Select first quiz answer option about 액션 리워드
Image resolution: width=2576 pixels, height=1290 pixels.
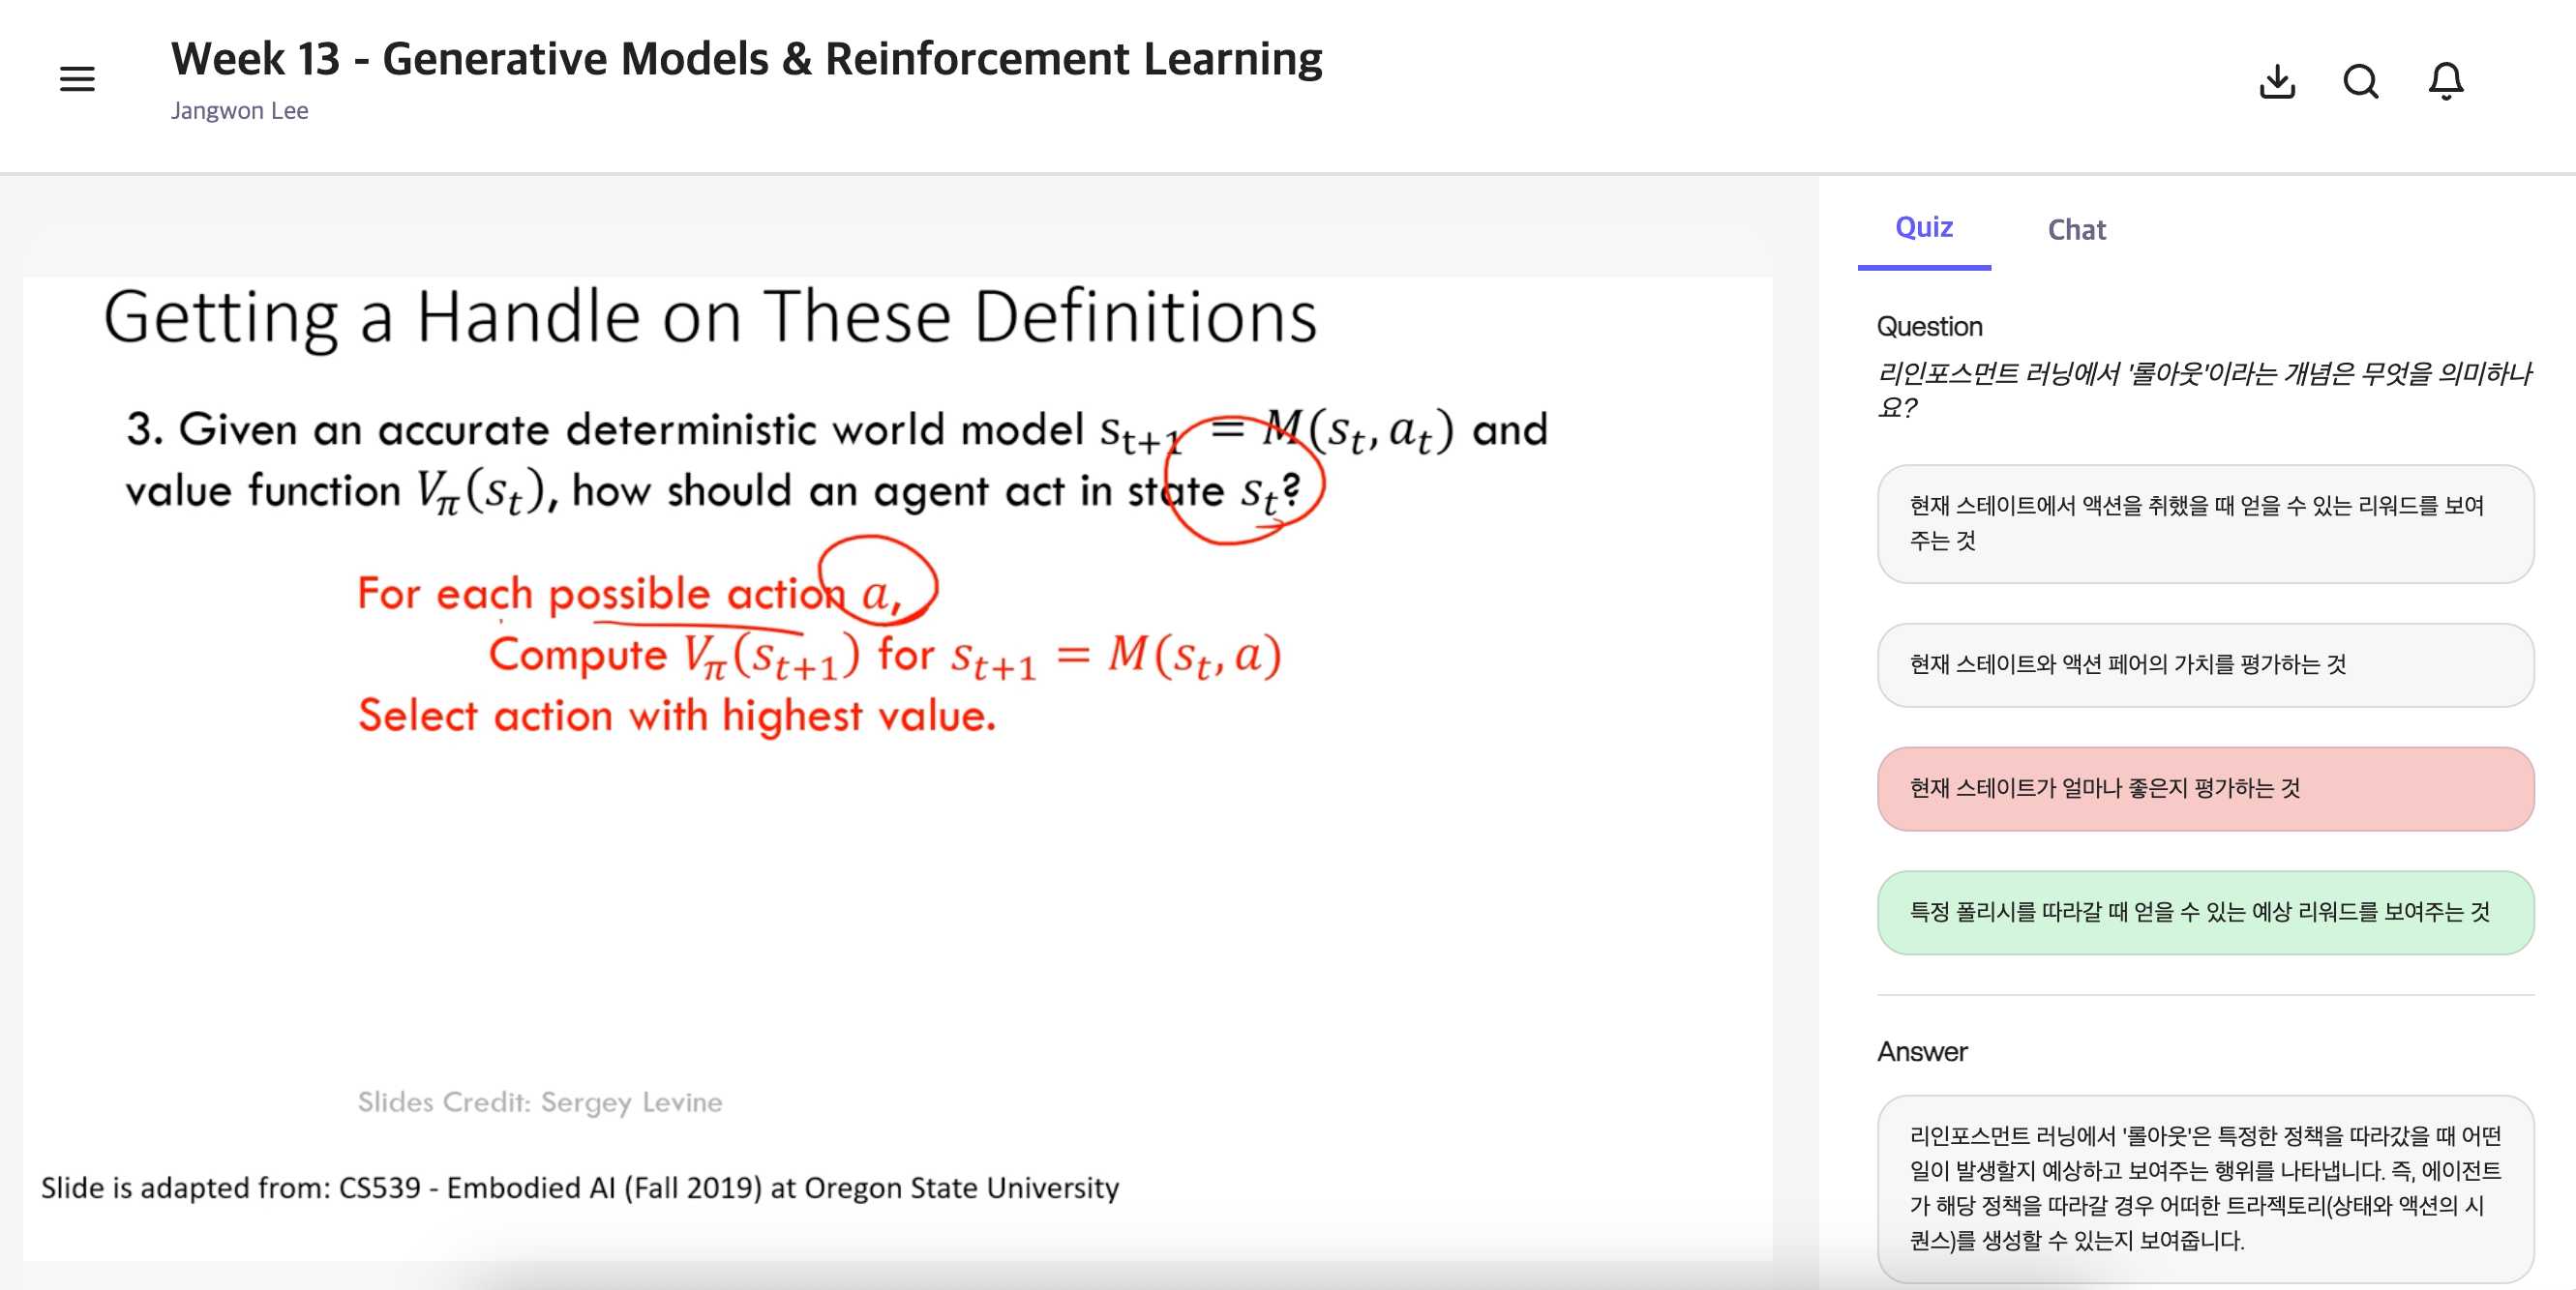click(x=2204, y=523)
